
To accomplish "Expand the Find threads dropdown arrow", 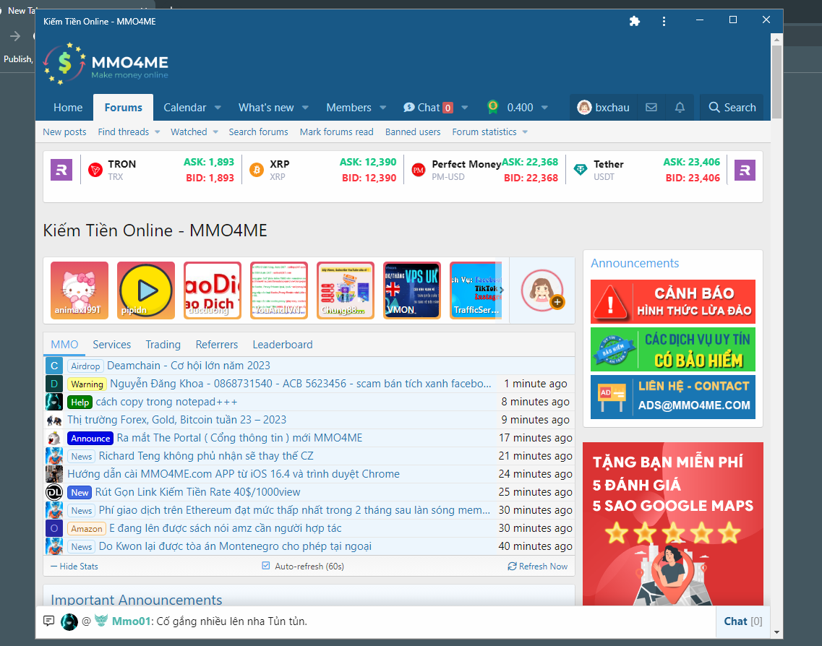I will 158,132.
